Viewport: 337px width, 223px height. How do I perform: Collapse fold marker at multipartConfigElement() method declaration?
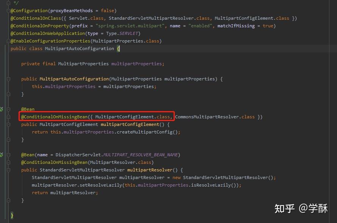[8, 124]
